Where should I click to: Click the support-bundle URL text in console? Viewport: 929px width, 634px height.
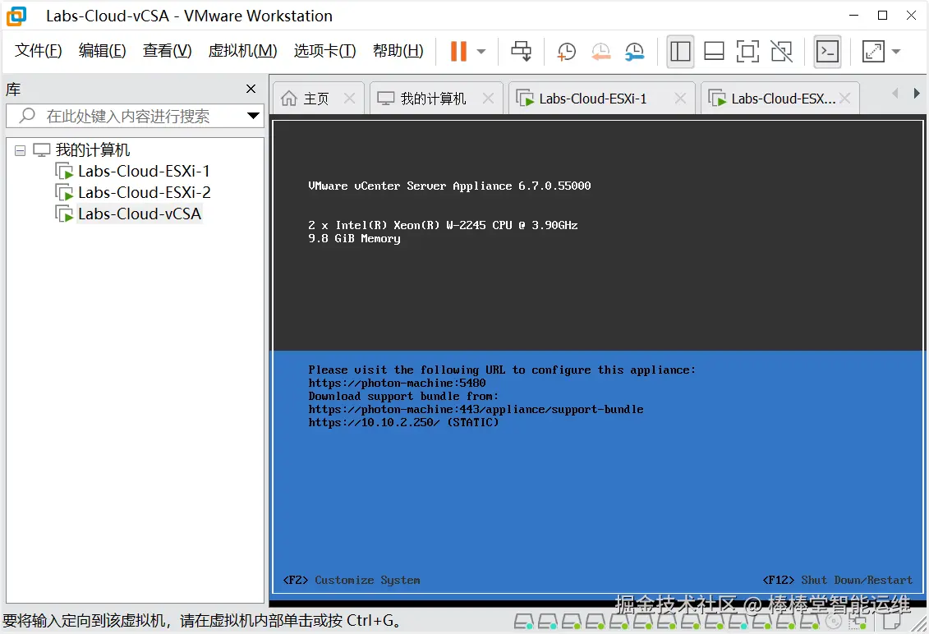(476, 410)
